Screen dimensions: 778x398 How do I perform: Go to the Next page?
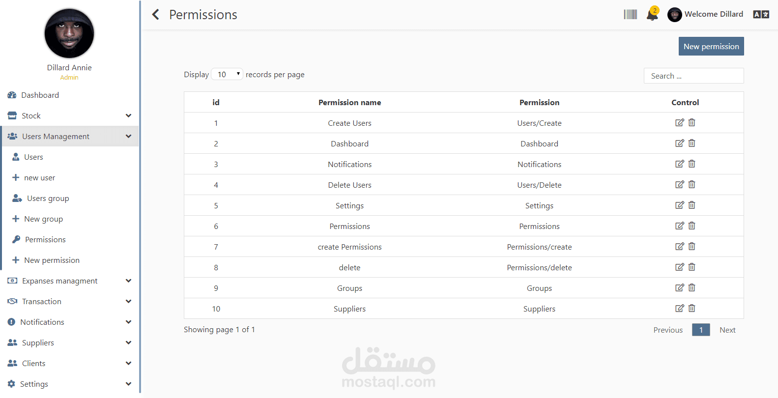click(x=727, y=330)
